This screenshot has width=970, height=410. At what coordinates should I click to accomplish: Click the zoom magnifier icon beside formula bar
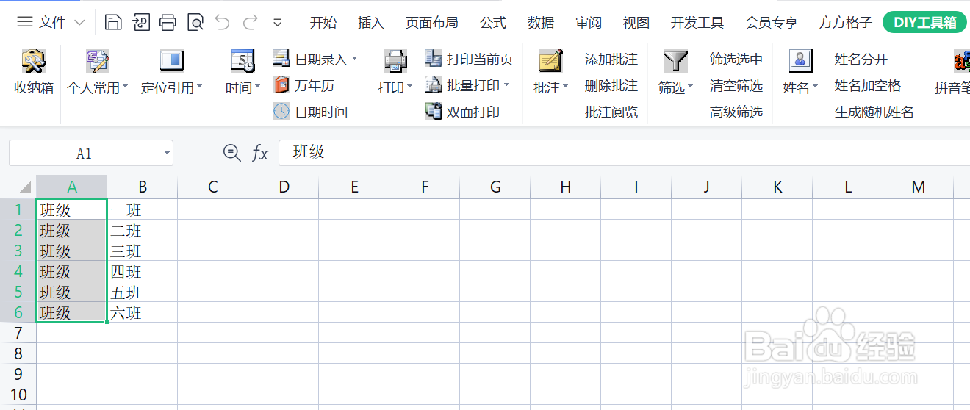click(231, 153)
